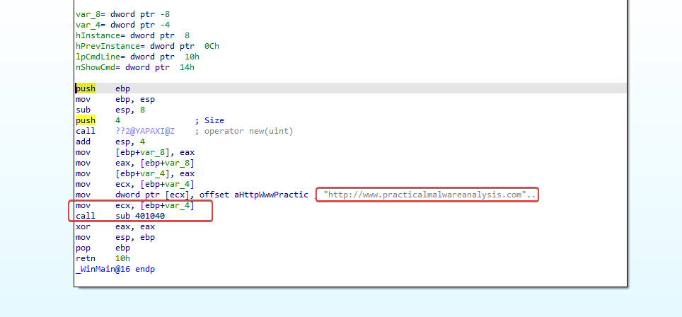Click the 'nShowCmd= dword ptr 14h' line
The width and height of the screenshot is (682, 317).
click(135, 67)
